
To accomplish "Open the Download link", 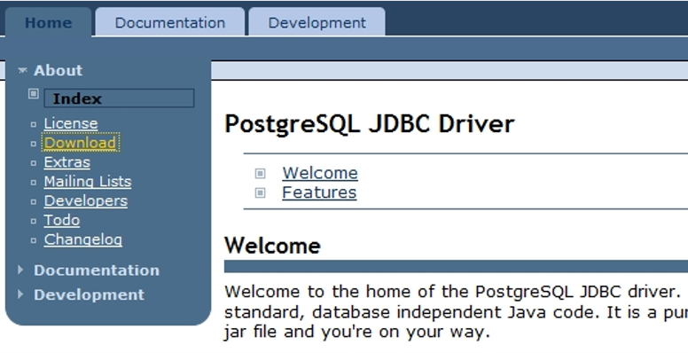I will [x=81, y=143].
